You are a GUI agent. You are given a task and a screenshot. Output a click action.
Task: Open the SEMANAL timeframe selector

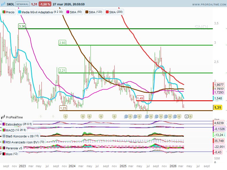[22, 4]
